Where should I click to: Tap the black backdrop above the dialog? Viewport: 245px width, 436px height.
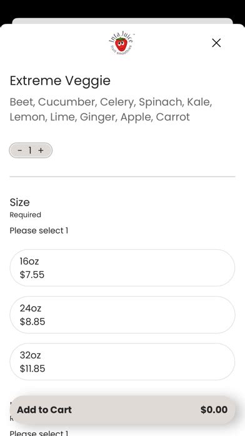(122, 8)
